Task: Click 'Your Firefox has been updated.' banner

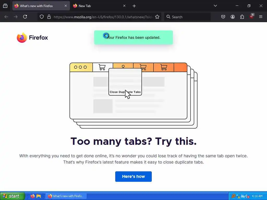Action: pyautogui.click(x=133, y=37)
